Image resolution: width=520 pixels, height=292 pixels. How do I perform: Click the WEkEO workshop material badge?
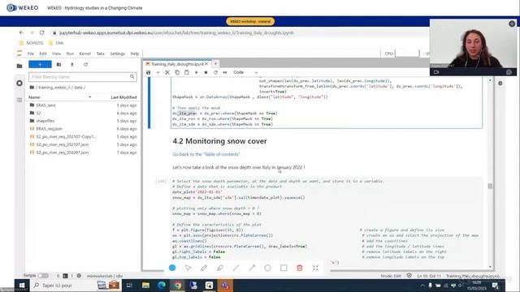(x=250, y=22)
